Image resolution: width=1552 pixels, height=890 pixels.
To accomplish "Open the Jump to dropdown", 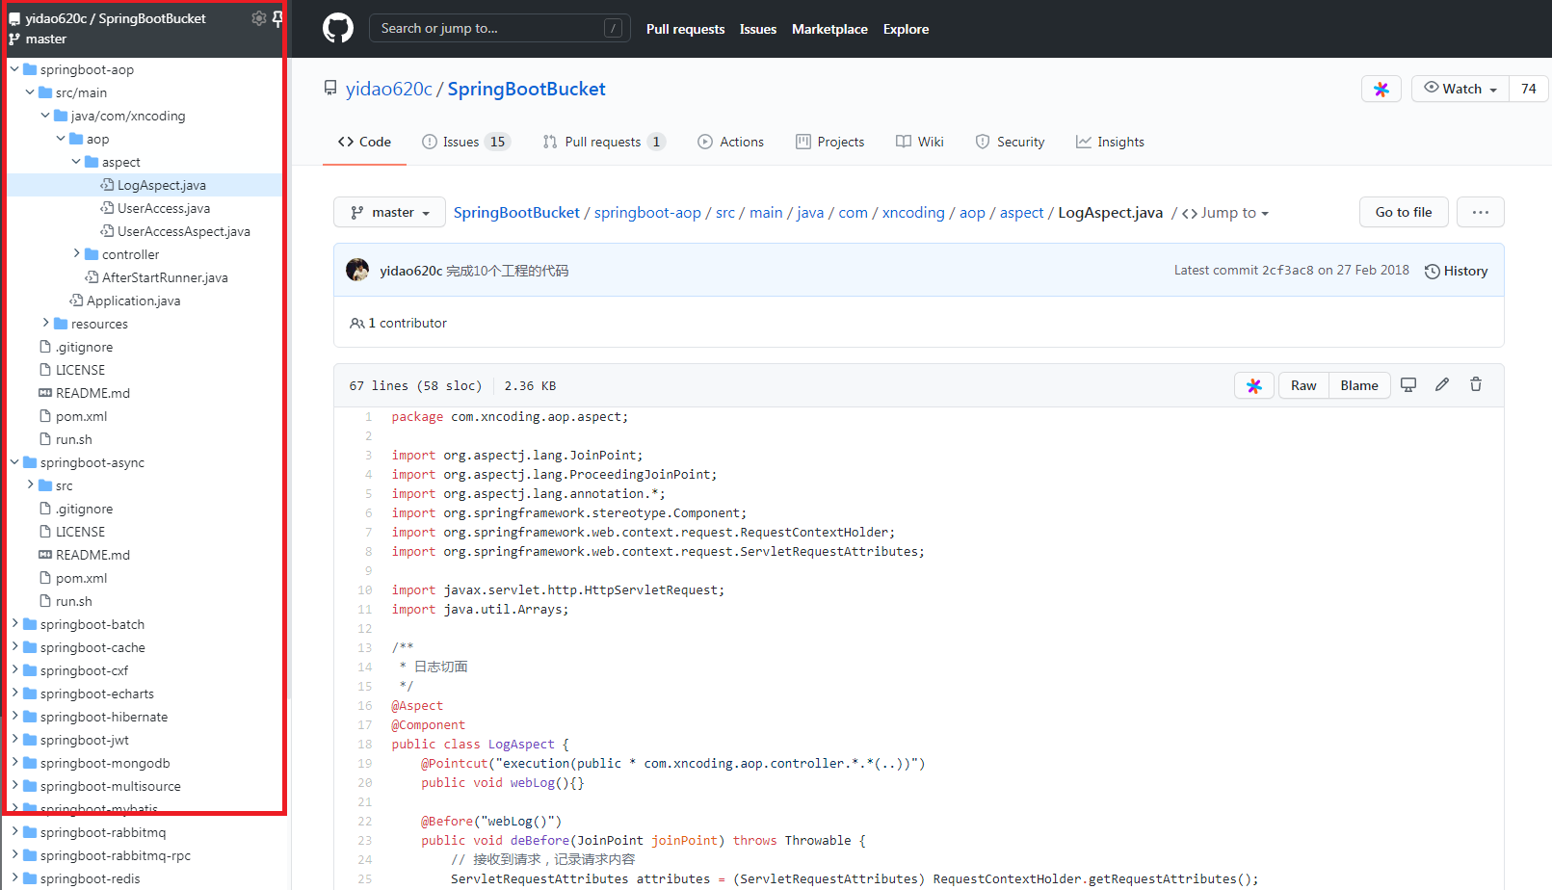I will (x=1225, y=213).
